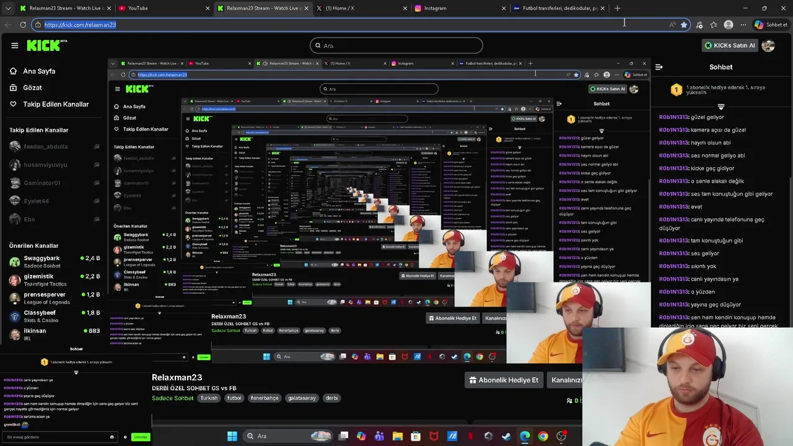Select the largest futbol stream tag
Image resolution: width=793 pixels, height=446 pixels.
click(x=234, y=398)
